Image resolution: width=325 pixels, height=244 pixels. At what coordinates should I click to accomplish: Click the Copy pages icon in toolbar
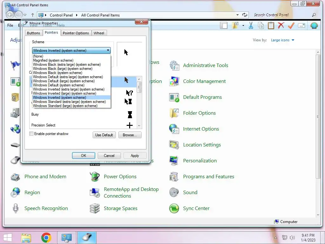(261, 25)
